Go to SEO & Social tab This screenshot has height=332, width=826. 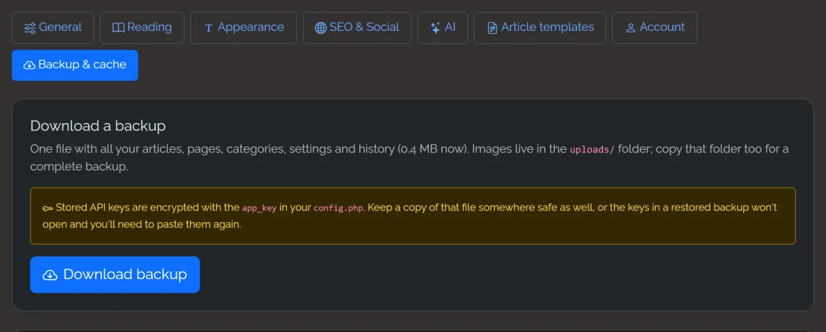click(357, 27)
